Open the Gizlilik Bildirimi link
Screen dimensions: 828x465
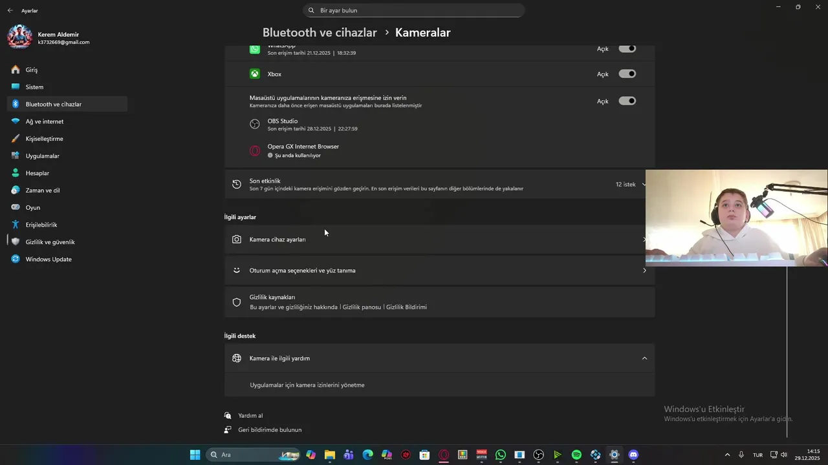click(x=406, y=307)
